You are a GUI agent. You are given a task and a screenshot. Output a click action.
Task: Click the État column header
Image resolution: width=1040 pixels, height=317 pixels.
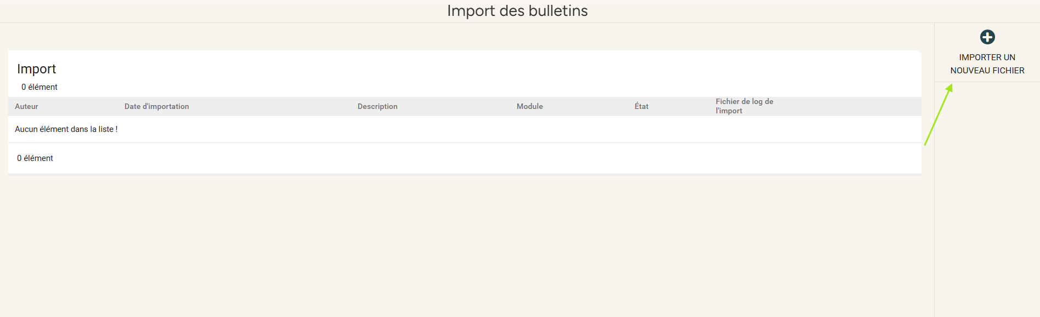point(641,106)
